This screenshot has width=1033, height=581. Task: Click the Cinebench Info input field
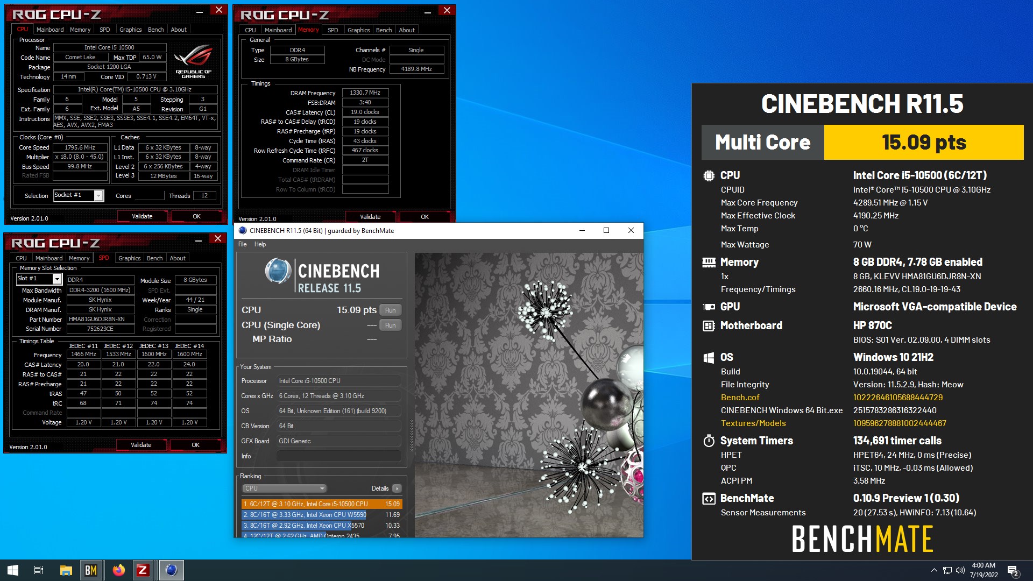(x=338, y=456)
